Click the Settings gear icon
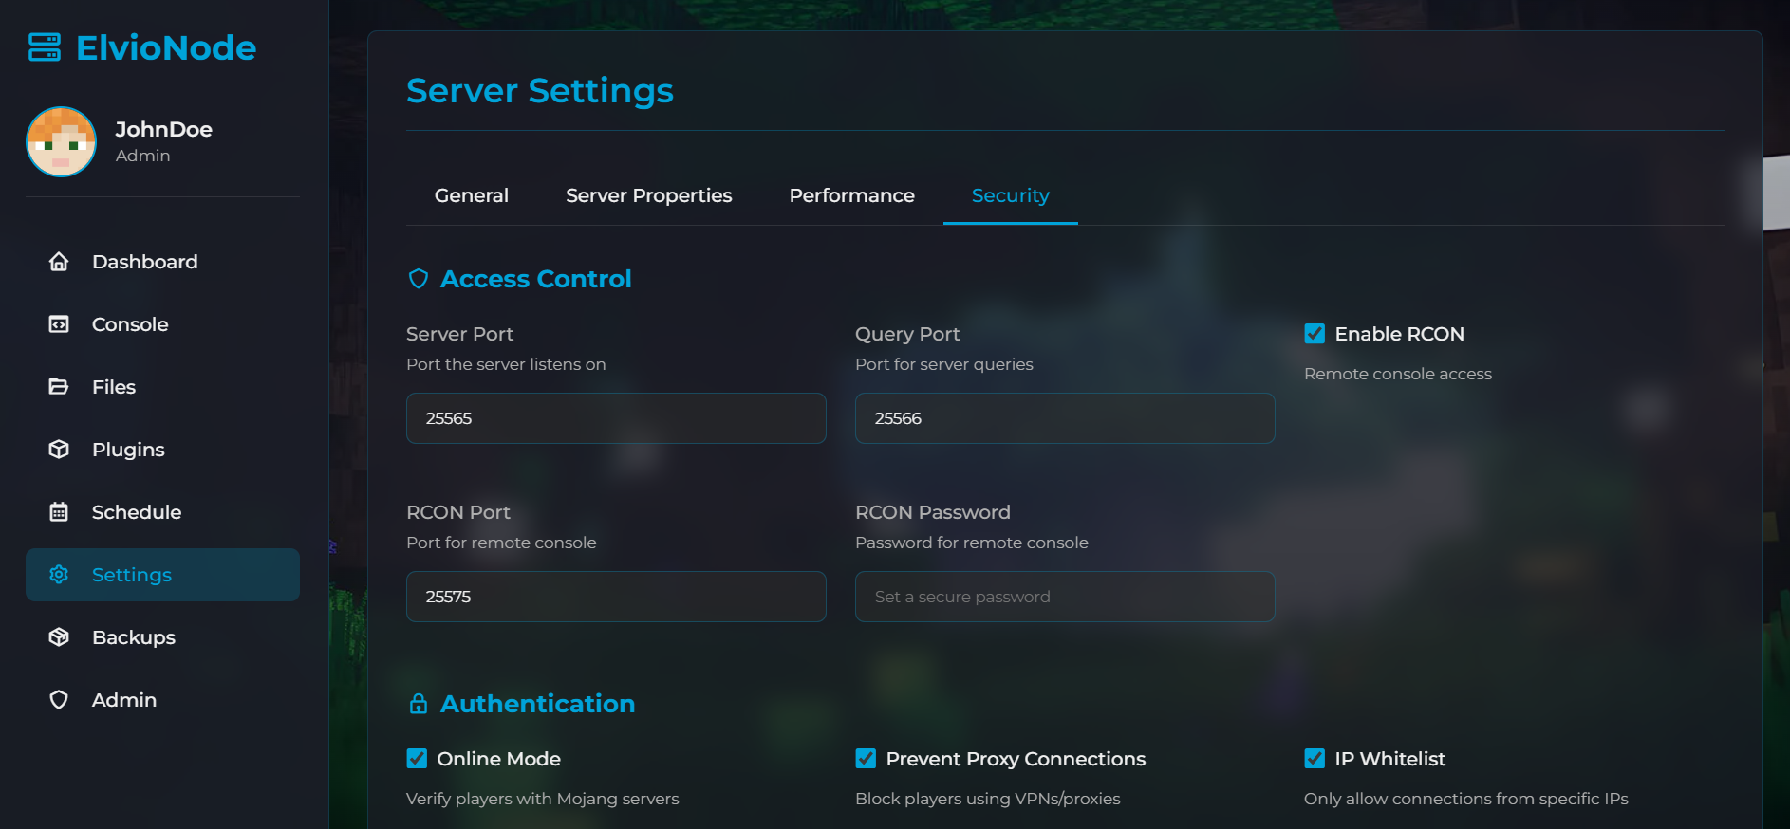 (59, 575)
